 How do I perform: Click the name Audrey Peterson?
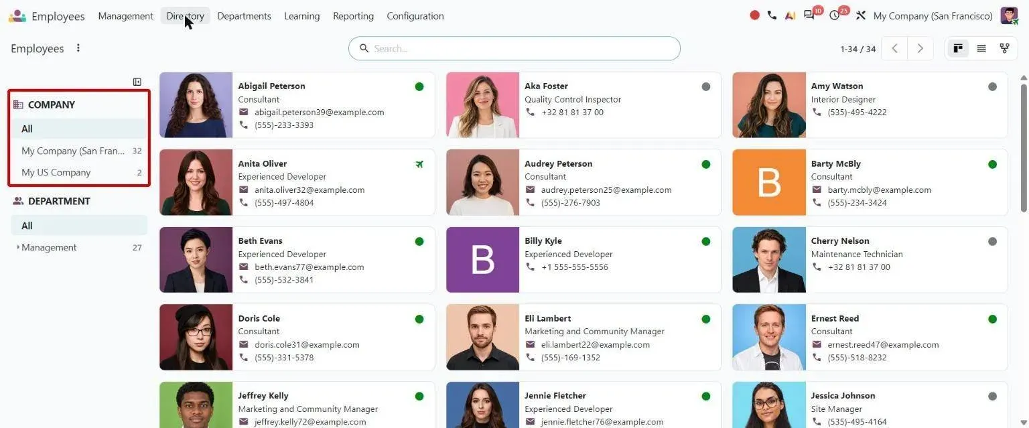click(x=558, y=163)
